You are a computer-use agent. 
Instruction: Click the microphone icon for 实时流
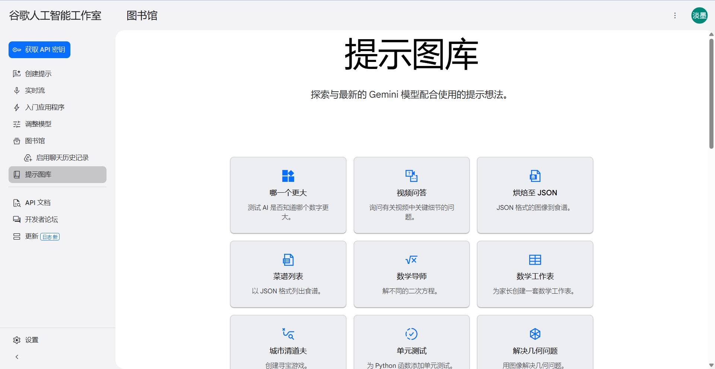(17, 91)
